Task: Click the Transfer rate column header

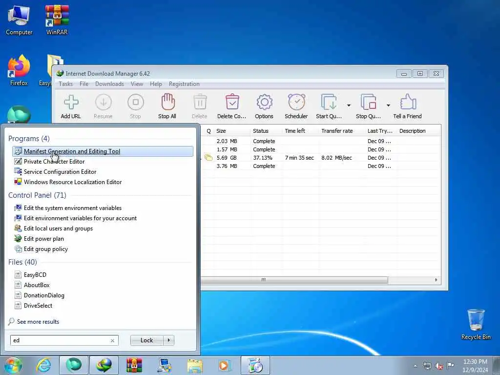Action: click(342, 131)
